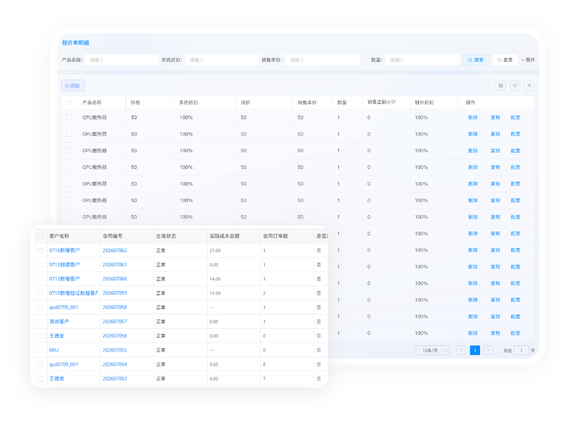Check the row with contract 202607054

click(x=41, y=365)
